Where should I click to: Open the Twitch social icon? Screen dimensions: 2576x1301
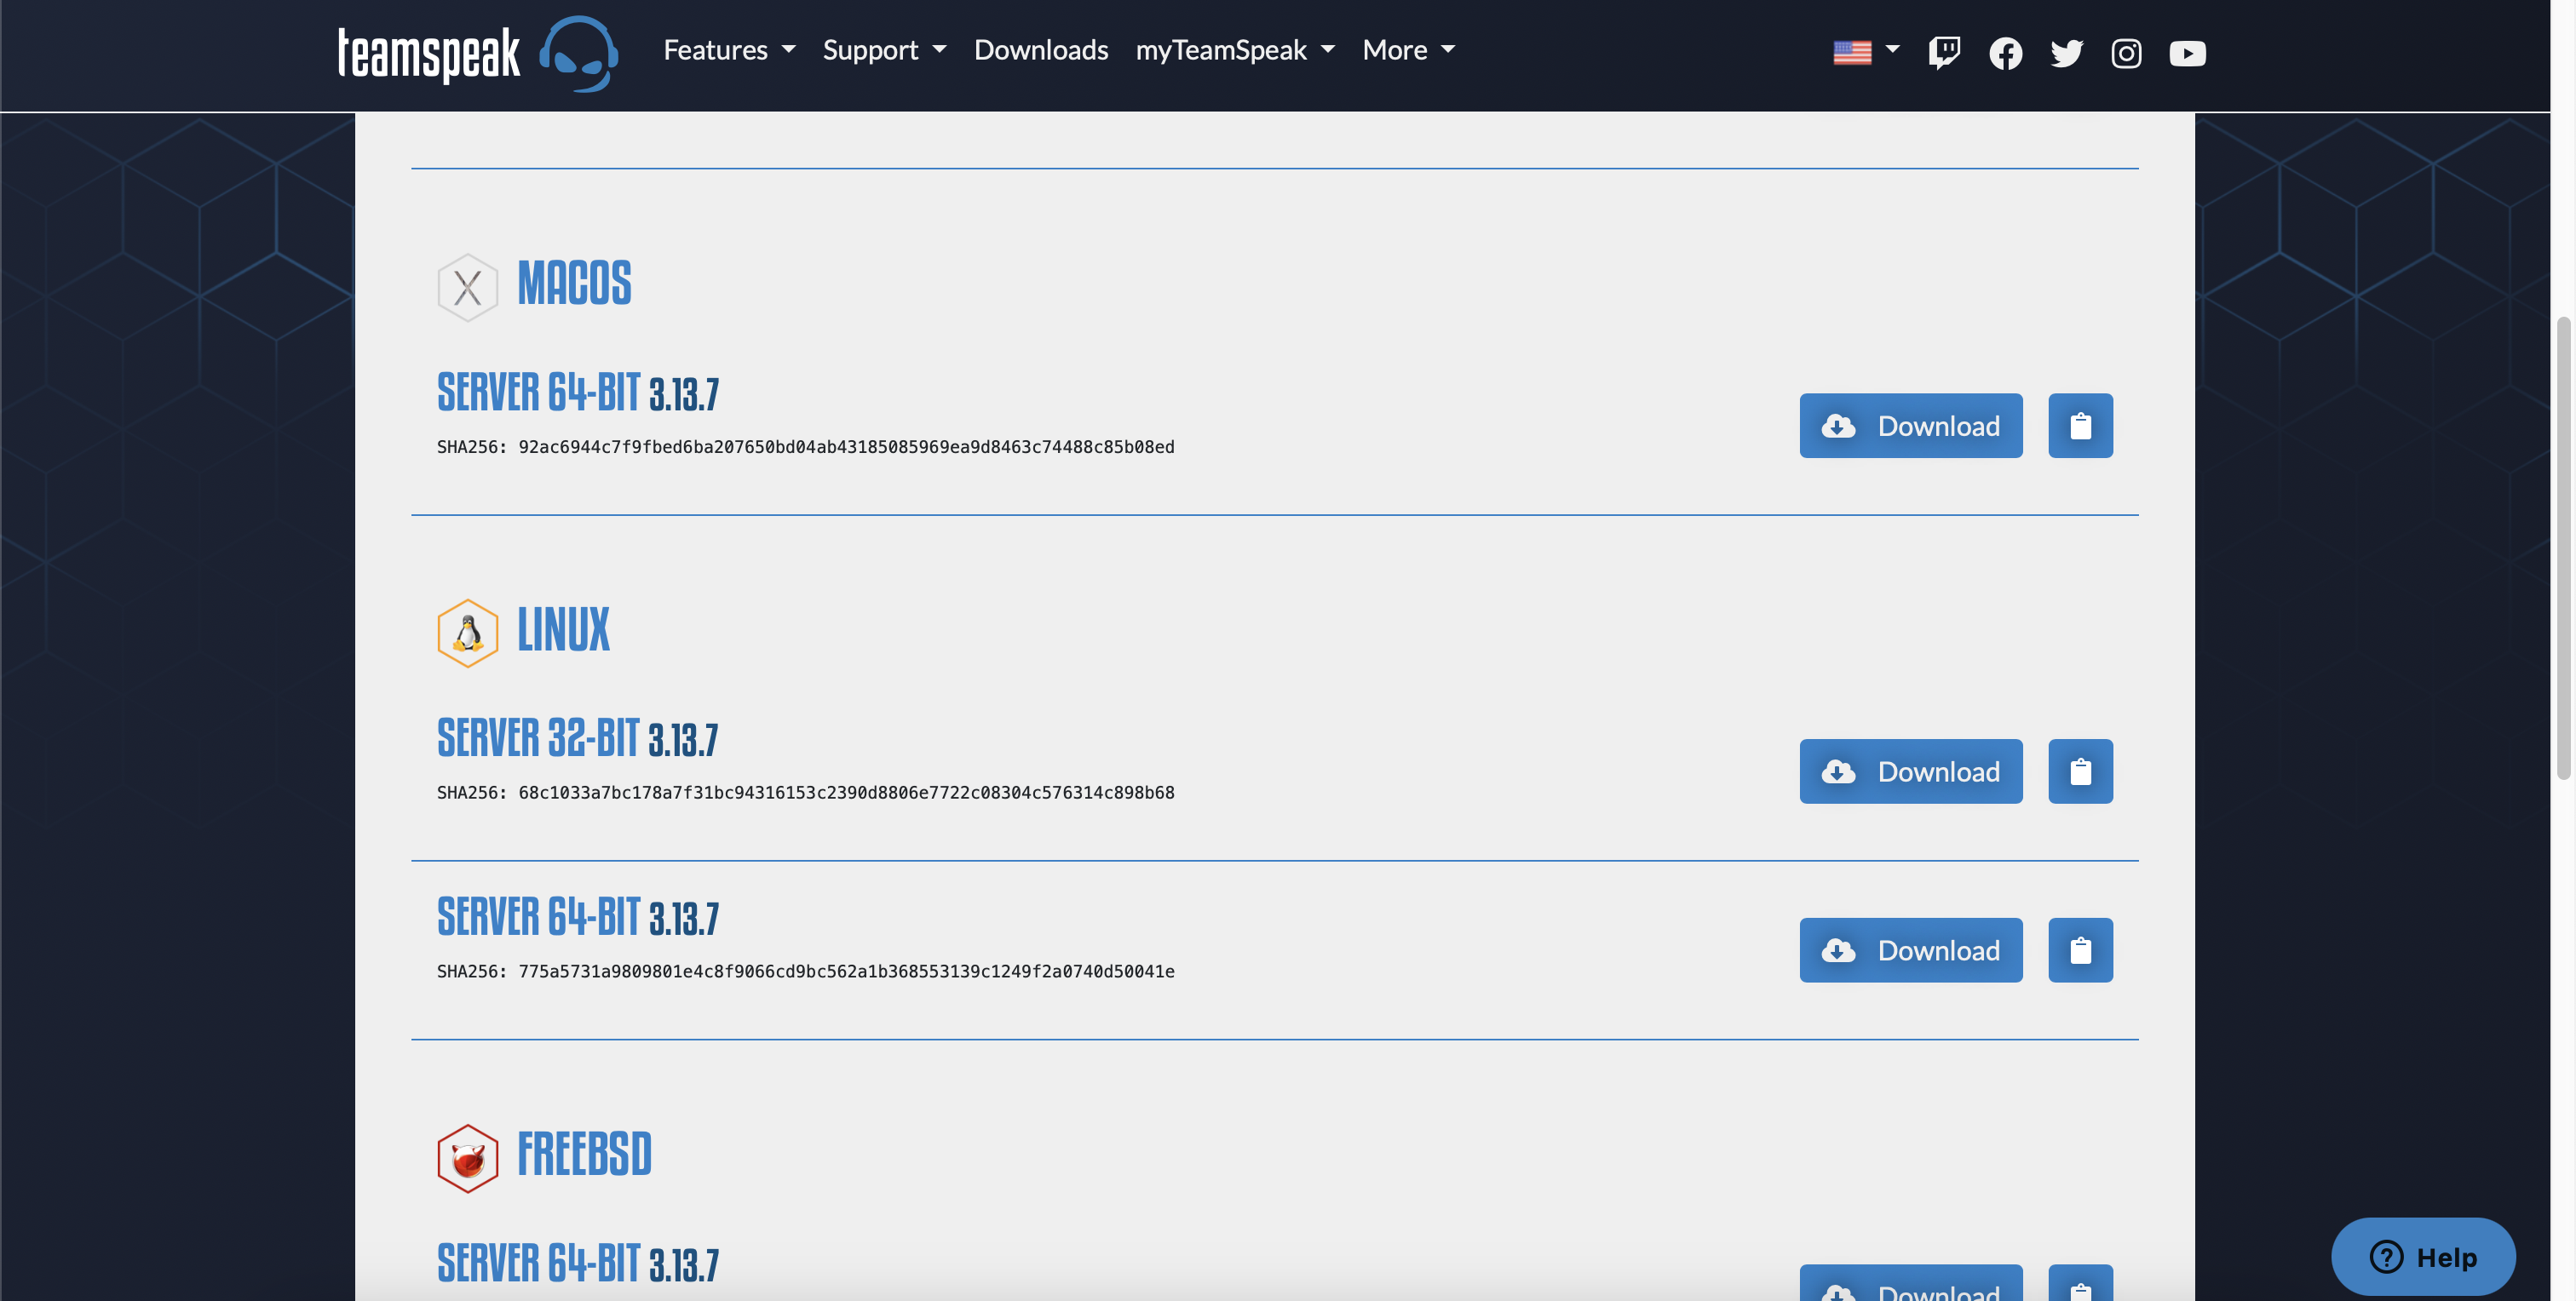coord(1944,53)
